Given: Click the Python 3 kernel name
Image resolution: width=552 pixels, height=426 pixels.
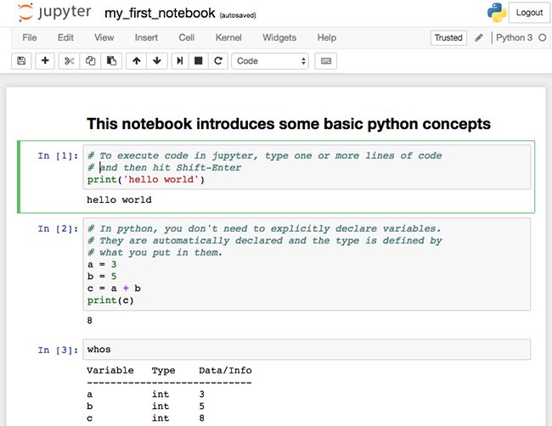Looking at the screenshot, I should point(514,37).
